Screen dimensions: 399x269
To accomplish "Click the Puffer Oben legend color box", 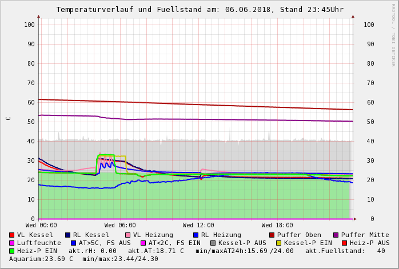I will click(x=272, y=235).
